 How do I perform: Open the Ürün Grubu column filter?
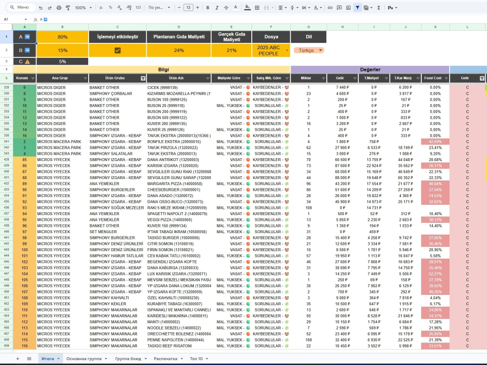tap(143, 78)
